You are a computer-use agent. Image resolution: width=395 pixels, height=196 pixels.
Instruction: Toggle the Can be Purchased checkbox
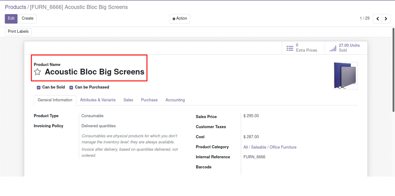point(71,87)
